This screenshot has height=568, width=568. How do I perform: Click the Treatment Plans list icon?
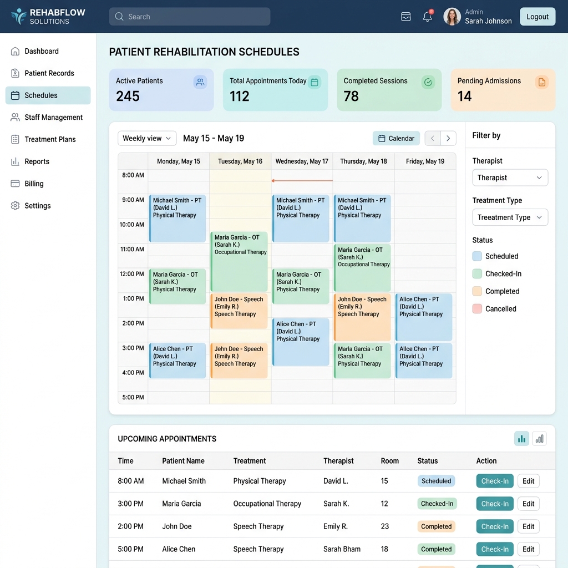click(15, 139)
